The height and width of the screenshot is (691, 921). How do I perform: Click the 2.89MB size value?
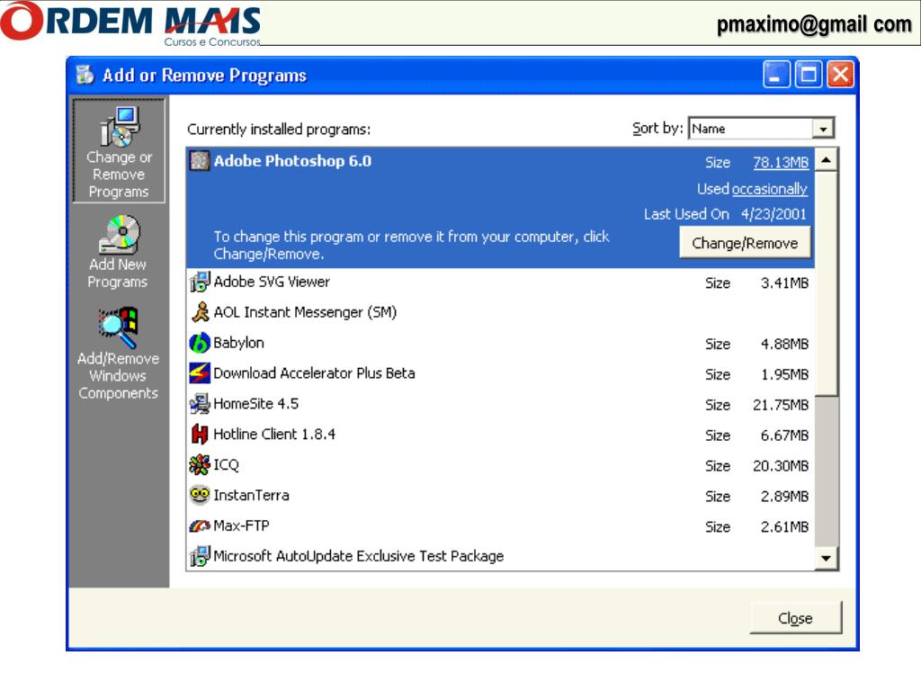pyautogui.click(x=784, y=497)
